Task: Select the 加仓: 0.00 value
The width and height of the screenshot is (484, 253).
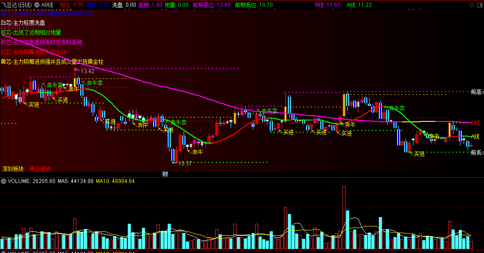Action: click(71, 5)
